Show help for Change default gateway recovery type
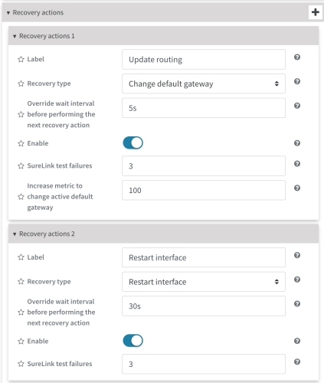Image resolution: width=324 pixels, height=383 pixels. click(297, 81)
